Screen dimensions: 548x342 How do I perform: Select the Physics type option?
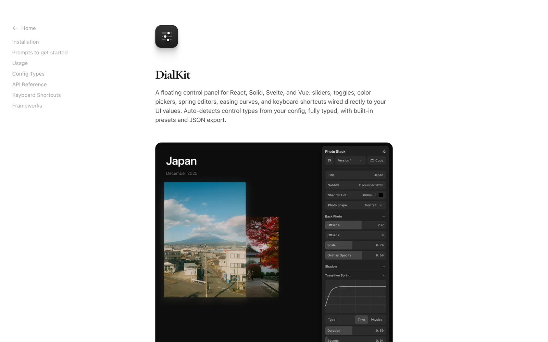point(376,320)
